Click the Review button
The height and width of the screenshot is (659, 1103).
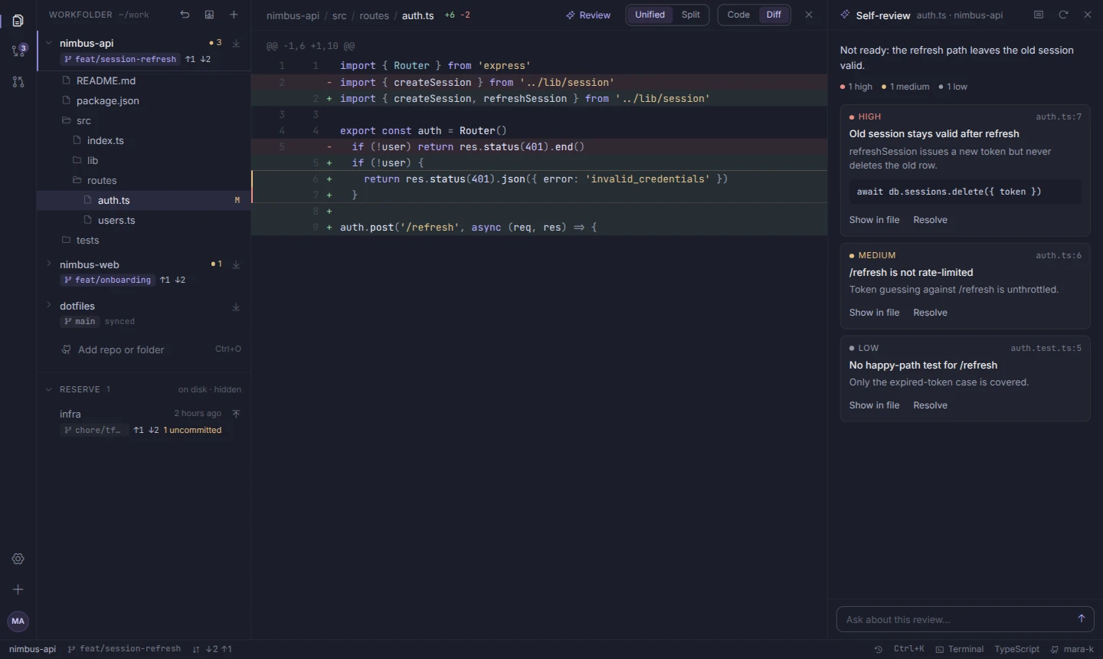588,15
